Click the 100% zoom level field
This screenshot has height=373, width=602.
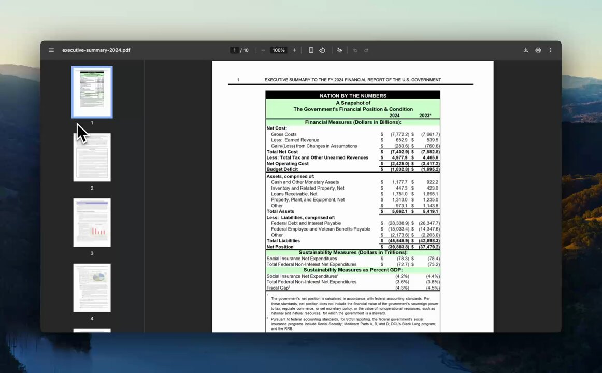[279, 50]
